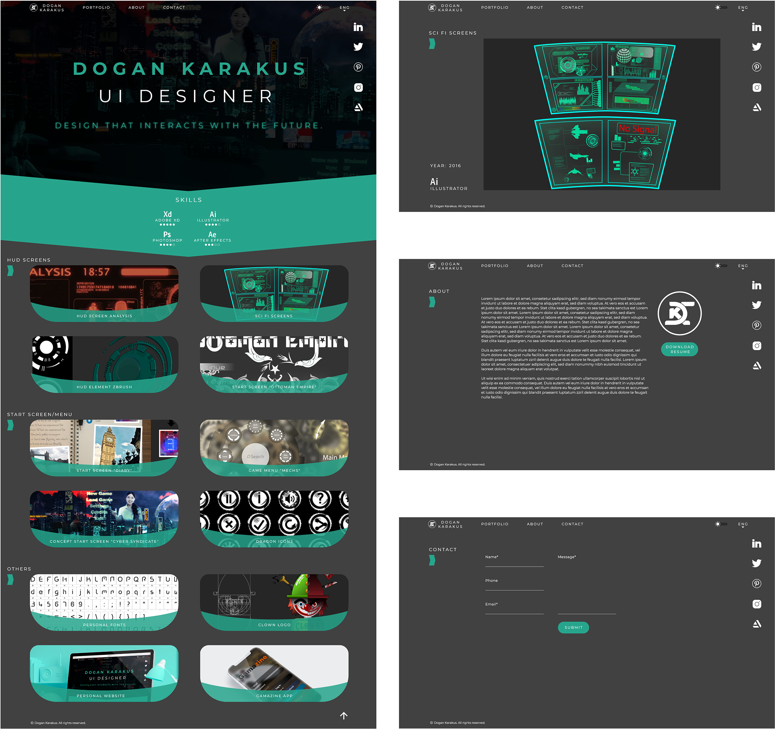Viewport: 775px width, 729px height.
Task: Click the SUBMIT button on Contact page
Action: pos(573,627)
